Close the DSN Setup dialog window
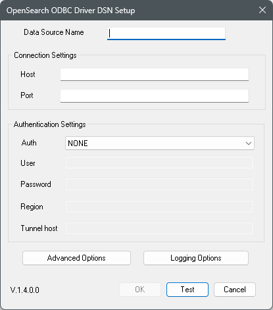273x310 pixels. pos(262,10)
